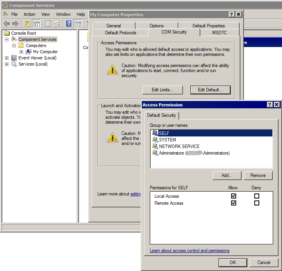282x271 pixels.
Task: Open the access control and permissions link
Action: pyautogui.click(x=190, y=251)
